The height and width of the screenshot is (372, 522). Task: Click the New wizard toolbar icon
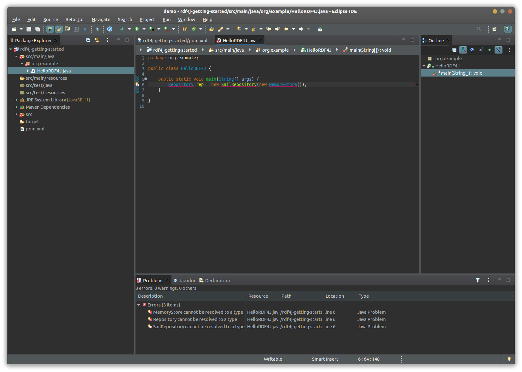[x=14, y=29]
